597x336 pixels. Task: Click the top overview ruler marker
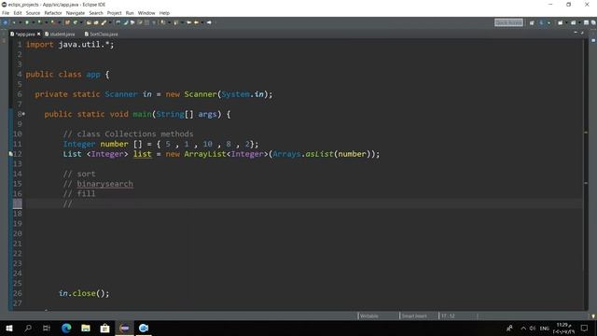(x=586, y=133)
